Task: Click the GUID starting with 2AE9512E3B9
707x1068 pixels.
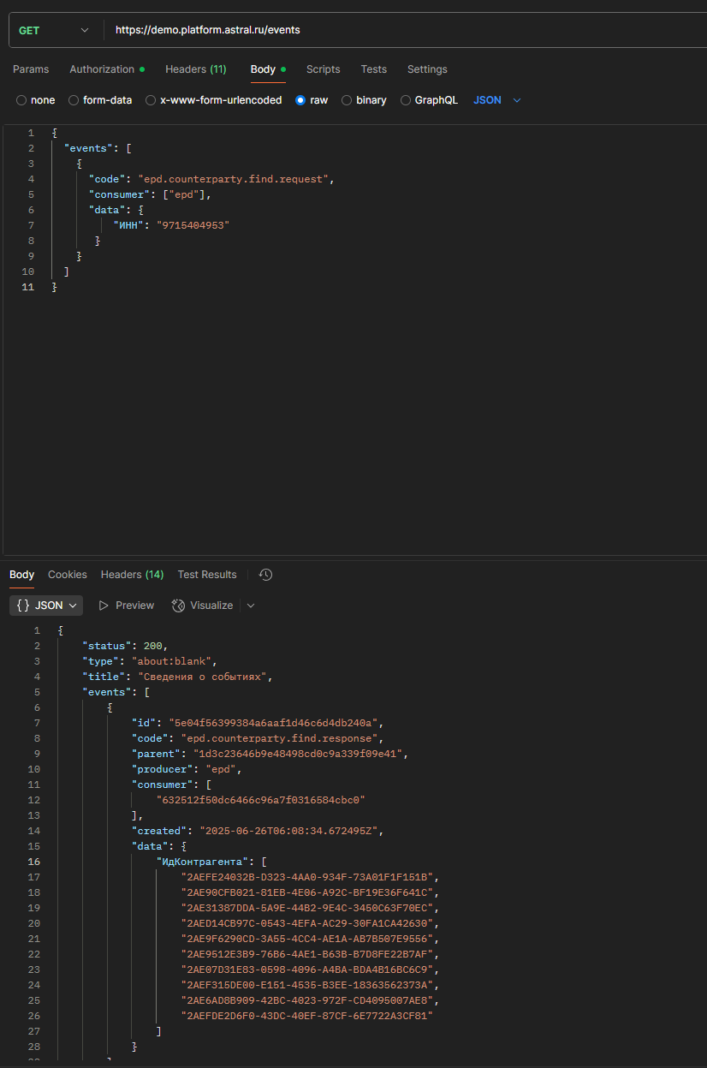Action: pyautogui.click(x=306, y=954)
